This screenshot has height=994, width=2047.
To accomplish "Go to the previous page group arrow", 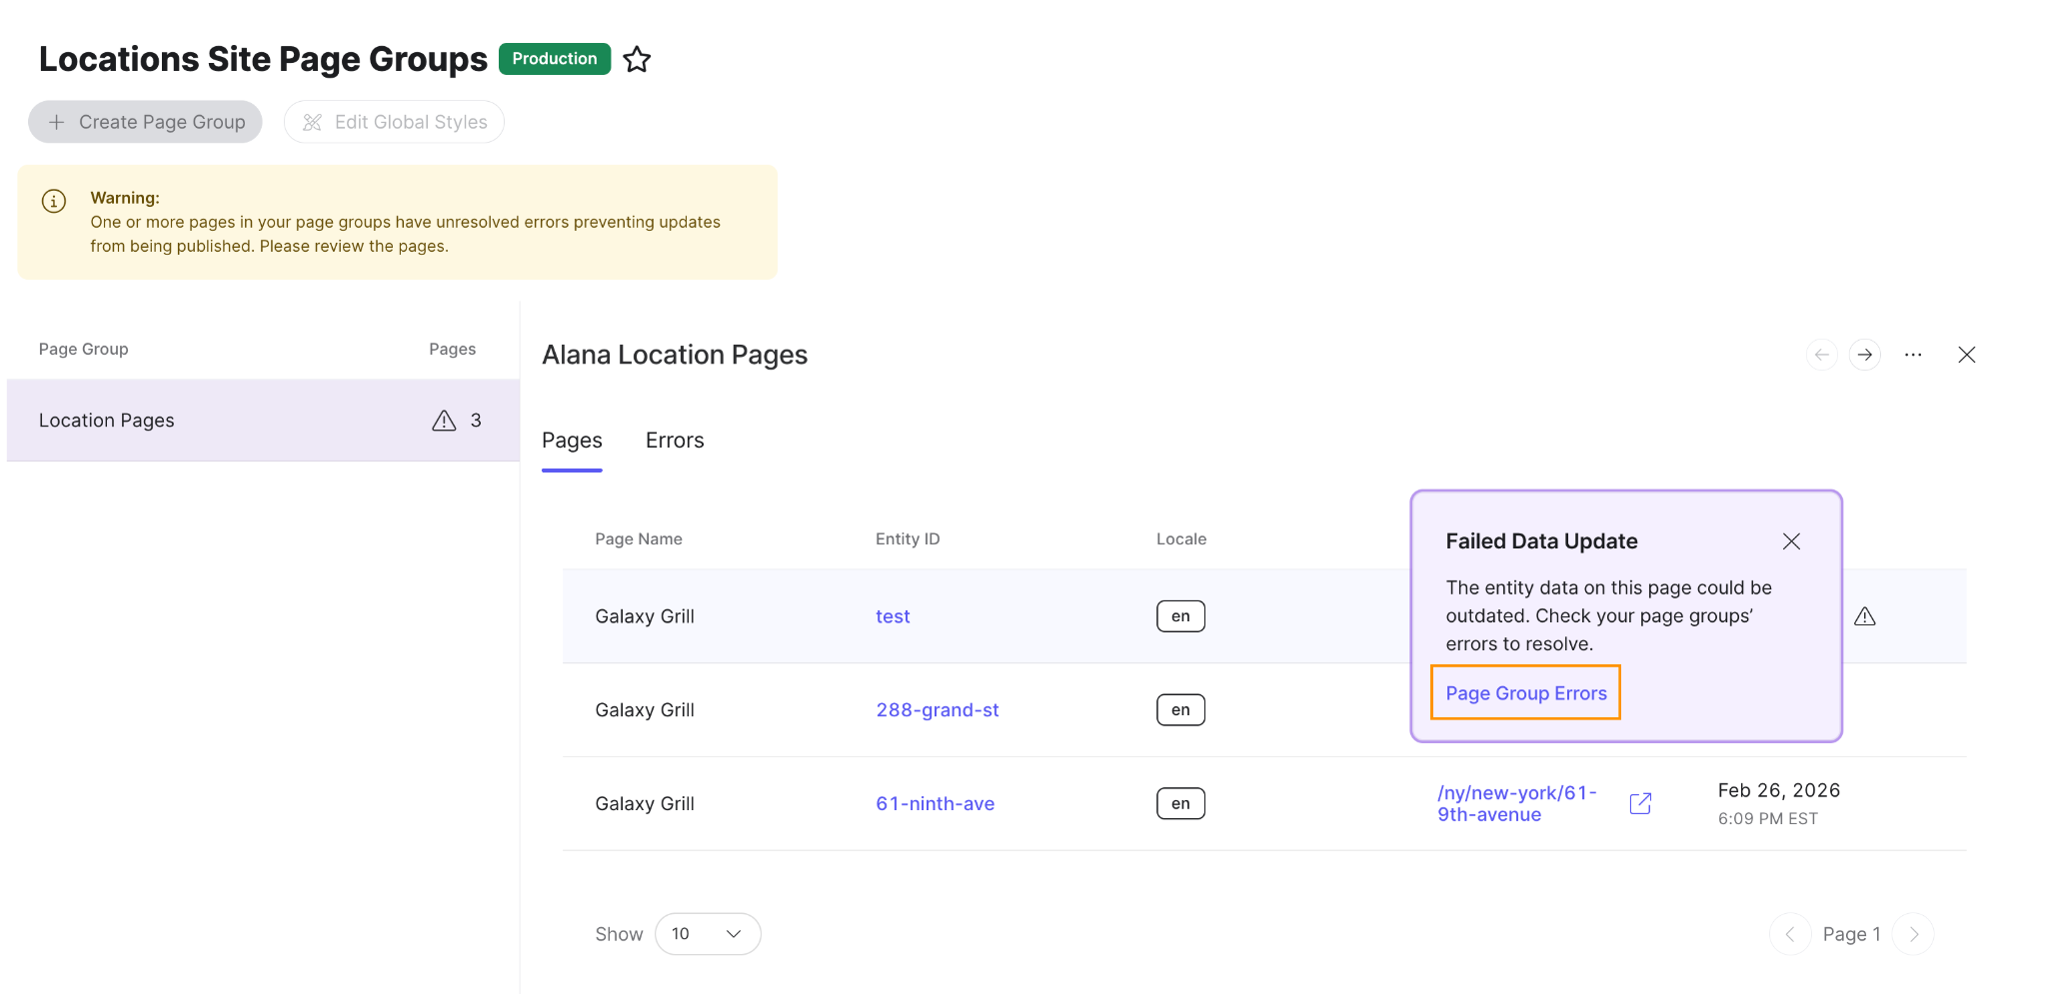I will (1821, 355).
